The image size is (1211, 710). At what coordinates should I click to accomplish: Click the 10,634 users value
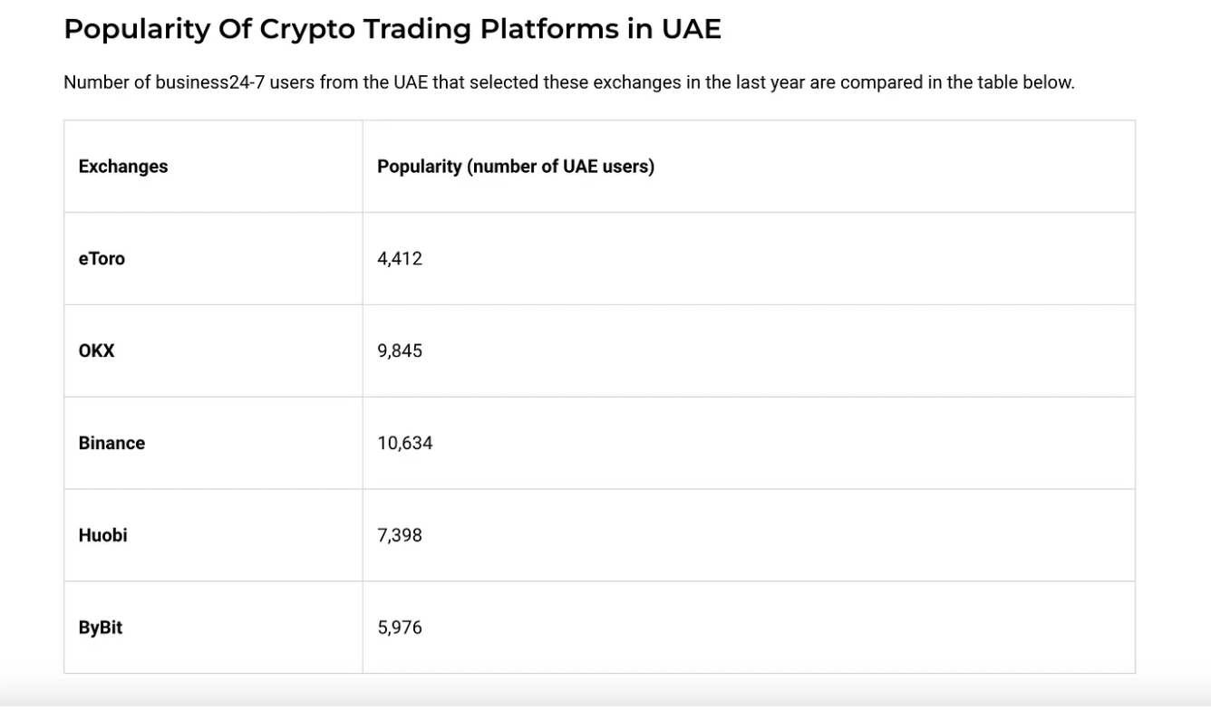pos(404,444)
